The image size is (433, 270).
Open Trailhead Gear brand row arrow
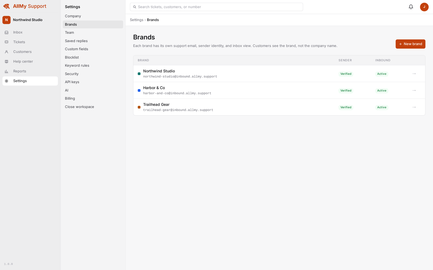pyautogui.click(x=414, y=107)
